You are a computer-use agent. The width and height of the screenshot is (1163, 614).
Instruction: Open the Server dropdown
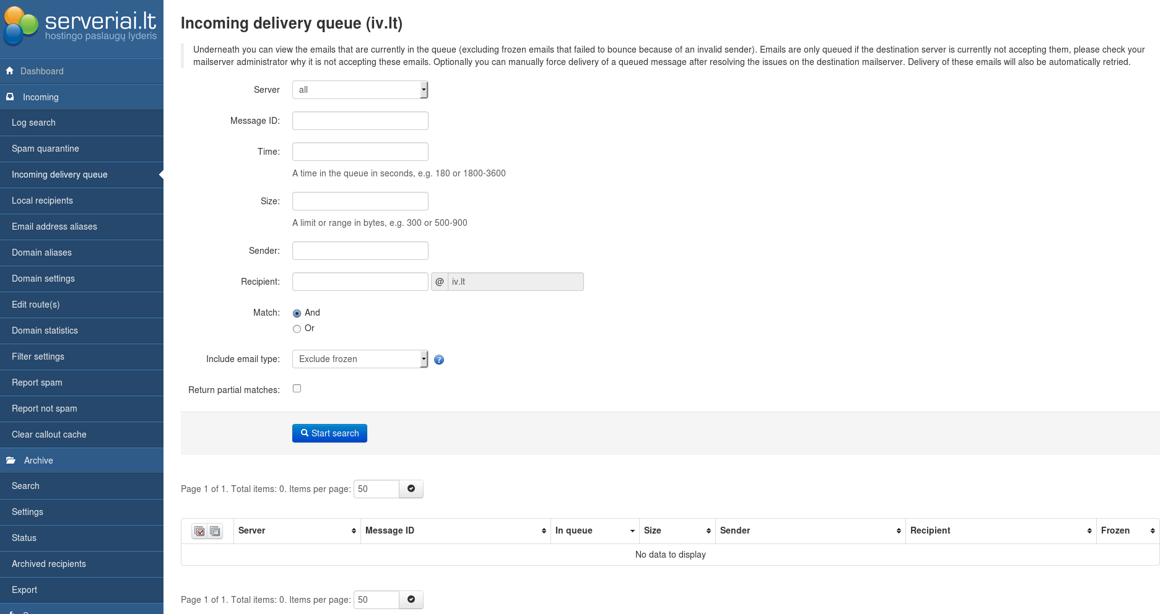360,90
